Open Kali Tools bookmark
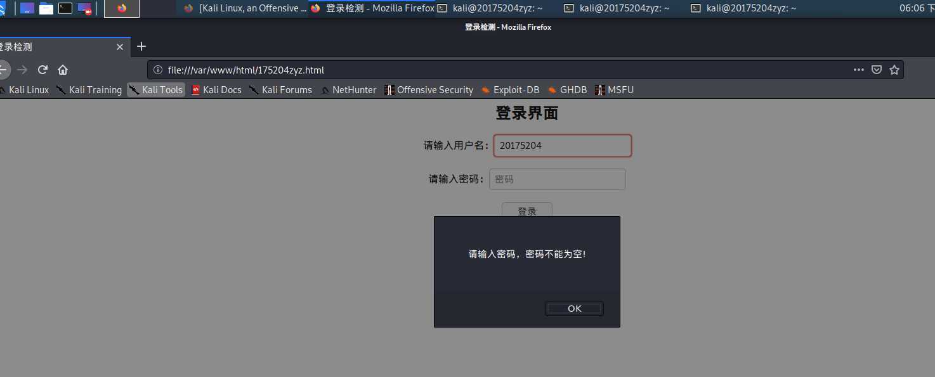 coord(156,90)
